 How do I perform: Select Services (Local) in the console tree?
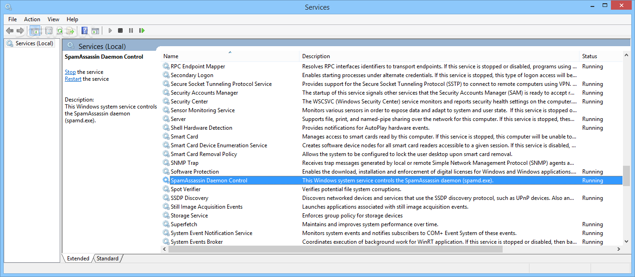click(x=34, y=43)
